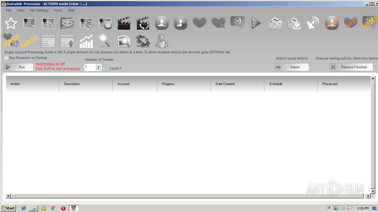Open Chrome from the taskbar
Screen dimensions: 378x212
pos(53,208)
